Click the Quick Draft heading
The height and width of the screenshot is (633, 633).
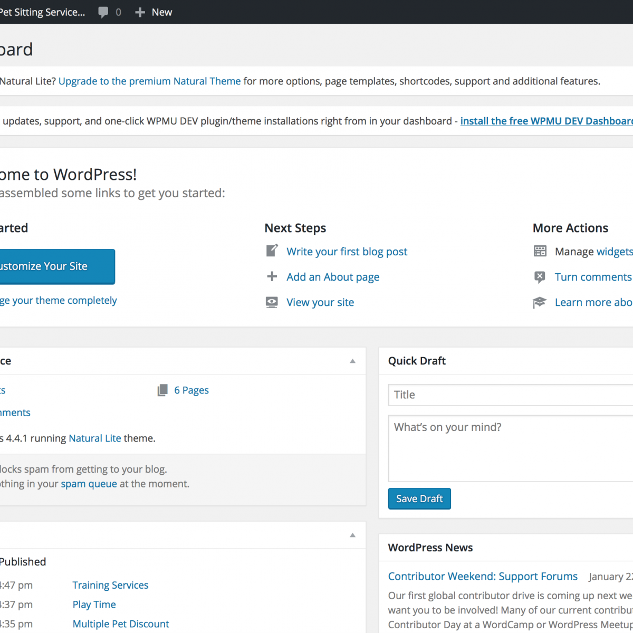click(417, 361)
